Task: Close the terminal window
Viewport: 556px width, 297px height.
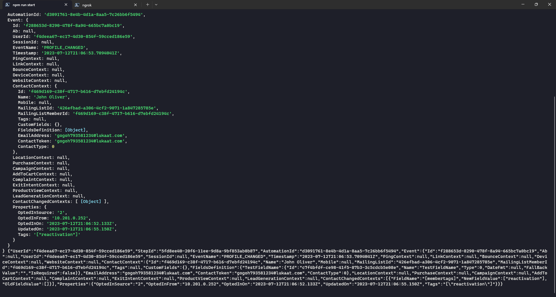Action: pyautogui.click(x=549, y=4)
